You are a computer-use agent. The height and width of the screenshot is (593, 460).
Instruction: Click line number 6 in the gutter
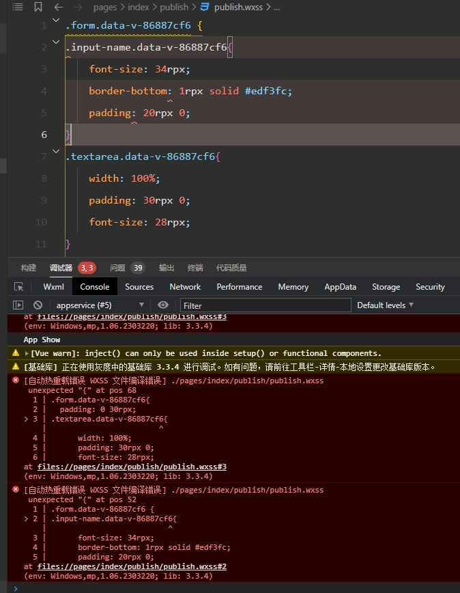(x=44, y=135)
